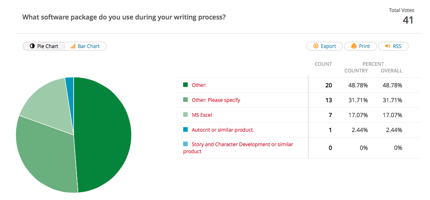
Task: Click the Export download icon
Action: click(x=315, y=46)
